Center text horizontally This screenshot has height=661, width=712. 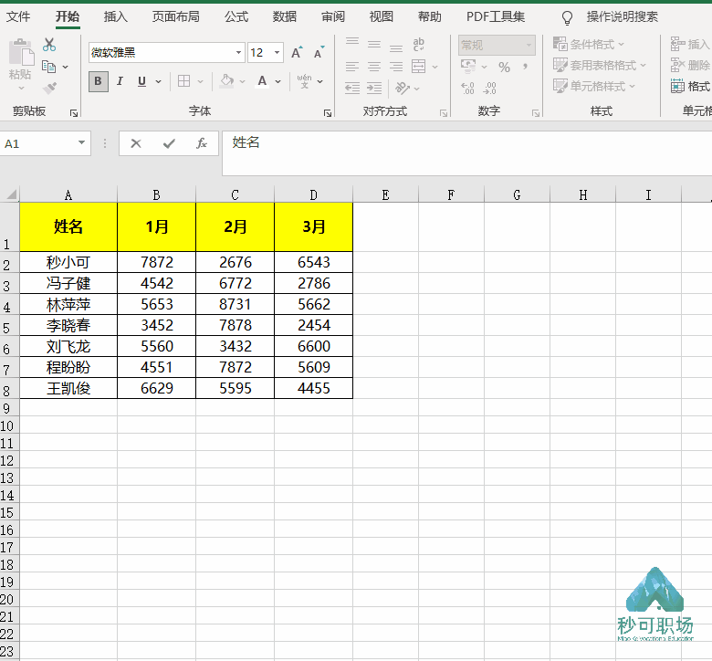374,67
